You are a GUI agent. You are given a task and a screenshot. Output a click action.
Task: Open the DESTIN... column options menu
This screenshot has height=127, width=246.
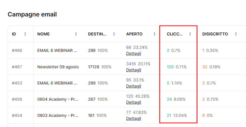click(x=114, y=34)
